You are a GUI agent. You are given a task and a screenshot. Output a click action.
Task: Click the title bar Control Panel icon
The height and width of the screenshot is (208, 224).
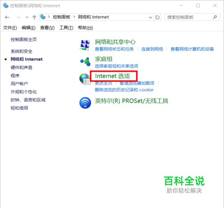point(6,5)
